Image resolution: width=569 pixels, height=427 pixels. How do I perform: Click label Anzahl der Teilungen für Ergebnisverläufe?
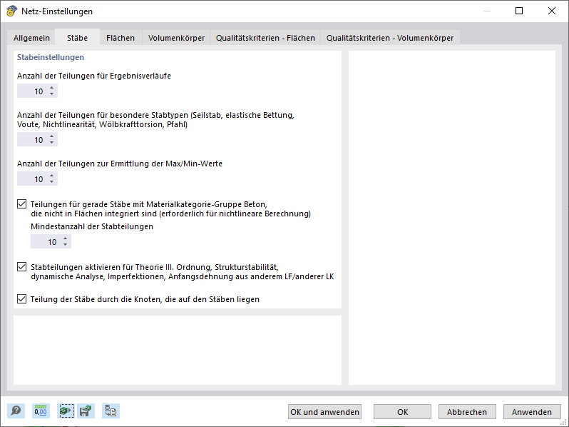(94, 76)
